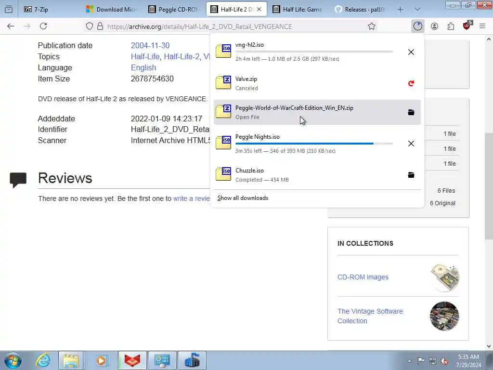493x370 pixels.
Task: Click the page vertical scrollbar thumb
Action: pyautogui.click(x=489, y=185)
